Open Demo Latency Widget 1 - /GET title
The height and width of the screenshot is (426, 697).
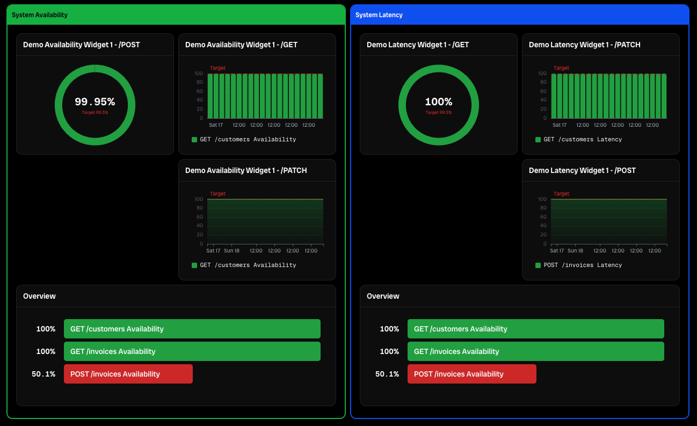[x=418, y=45]
